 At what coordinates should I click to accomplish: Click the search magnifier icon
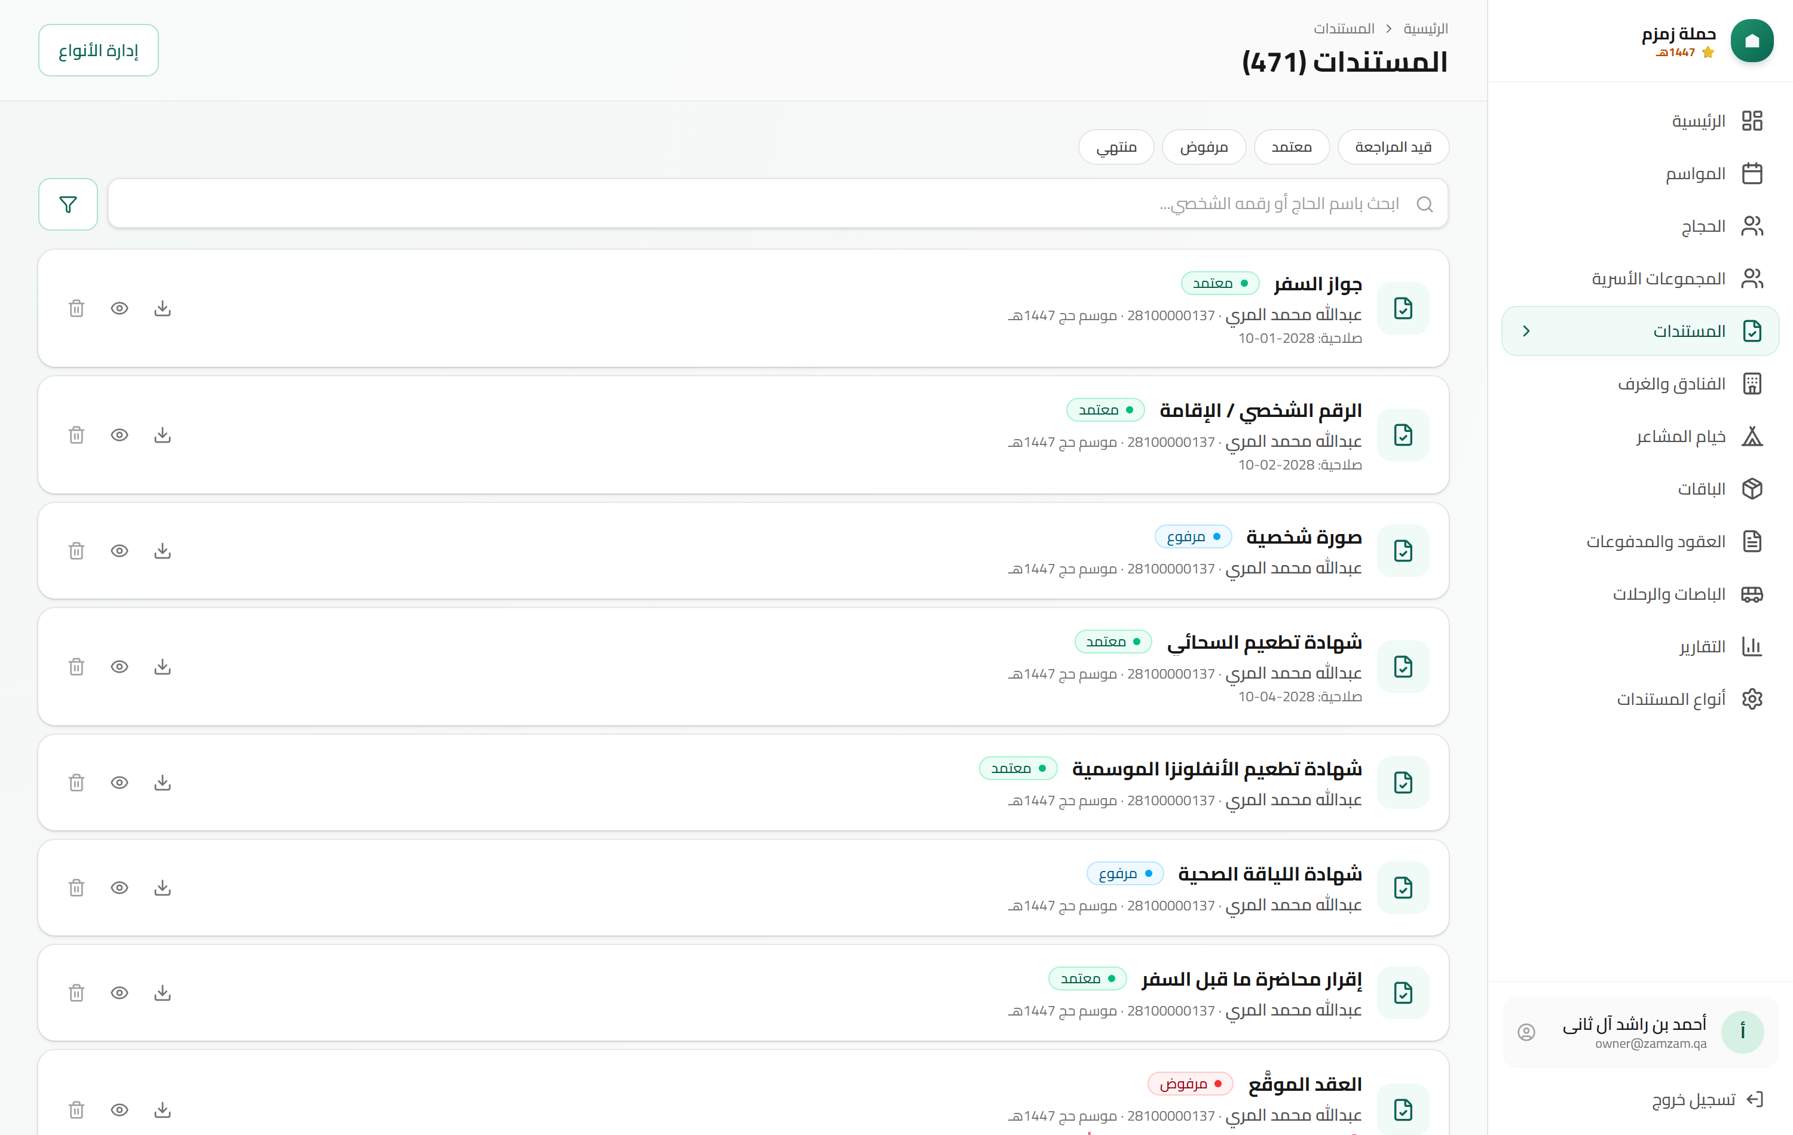(x=1424, y=204)
